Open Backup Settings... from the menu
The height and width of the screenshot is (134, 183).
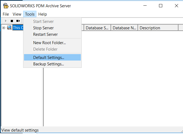[x=49, y=64]
